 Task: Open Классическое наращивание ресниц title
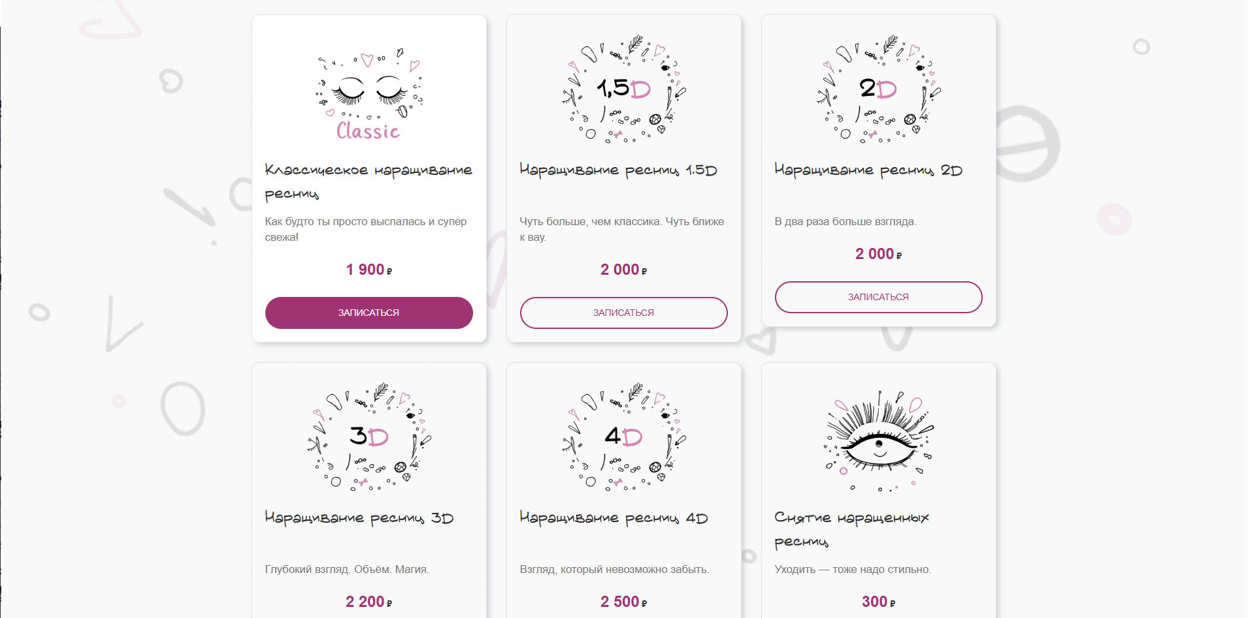click(x=369, y=181)
